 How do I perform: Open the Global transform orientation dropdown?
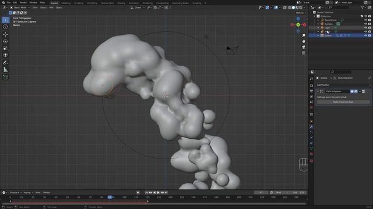(x=138, y=8)
